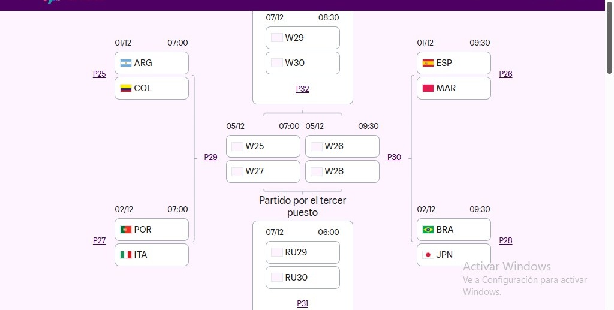Open match link P25
Viewport: 614px width, 310px height.
(100, 74)
